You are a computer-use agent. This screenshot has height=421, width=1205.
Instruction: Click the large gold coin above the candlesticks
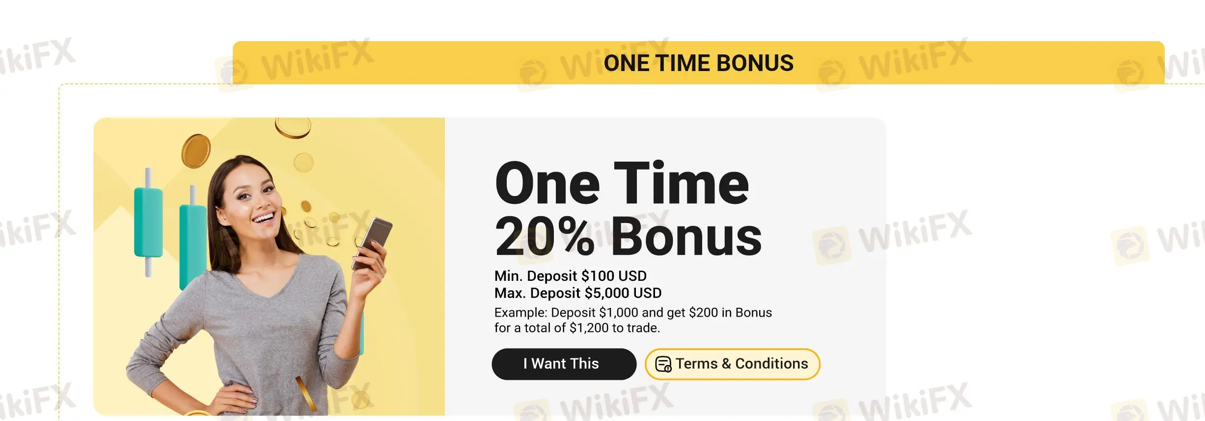[x=196, y=150]
